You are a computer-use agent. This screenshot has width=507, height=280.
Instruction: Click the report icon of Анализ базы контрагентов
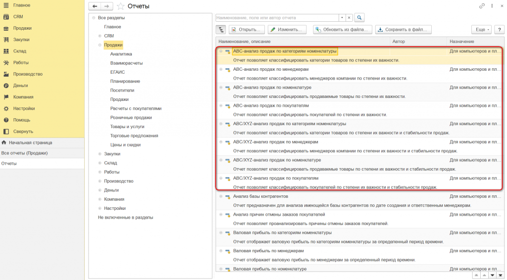pos(228,196)
